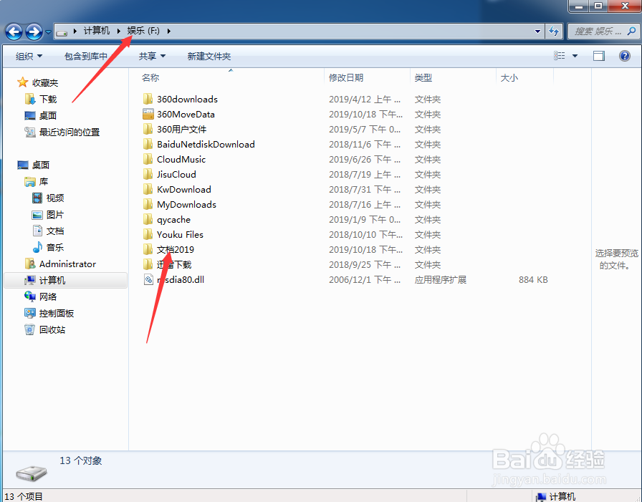
Task: Select the msdia80.dll file icon
Action: pos(148,280)
